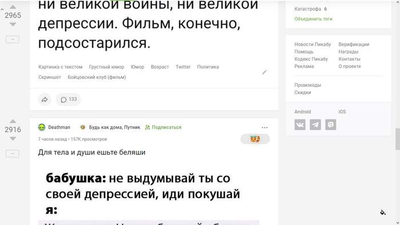
Task: Open the tag Юмор
Action: 138,67
